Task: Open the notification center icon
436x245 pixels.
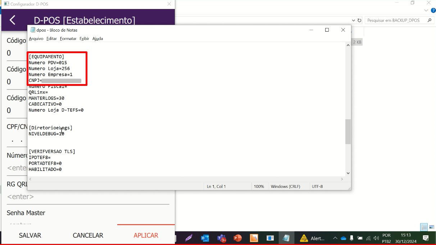Action: click(x=426, y=238)
